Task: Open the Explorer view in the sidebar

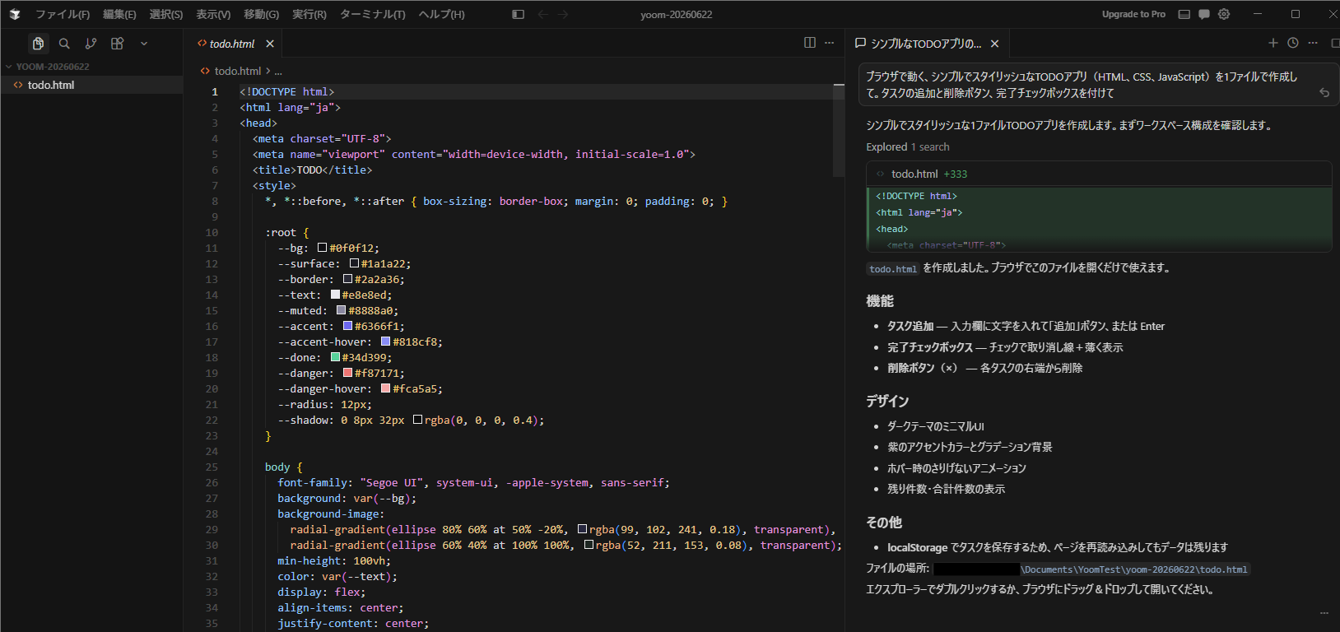Action: pos(38,44)
